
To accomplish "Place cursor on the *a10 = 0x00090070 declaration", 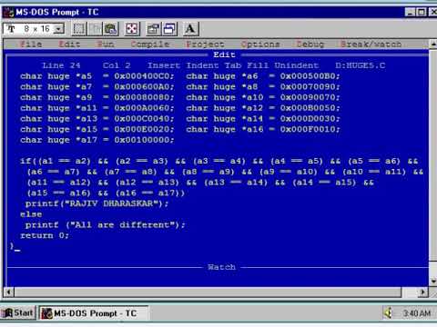I will 263,97.
